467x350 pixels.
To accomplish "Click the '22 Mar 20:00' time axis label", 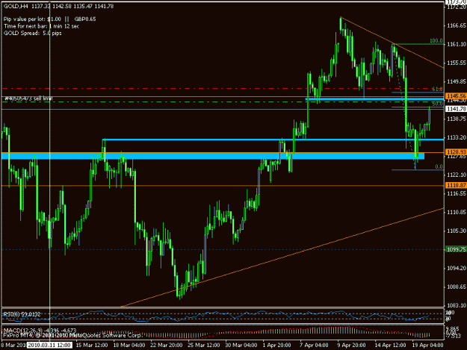I will [167, 346].
